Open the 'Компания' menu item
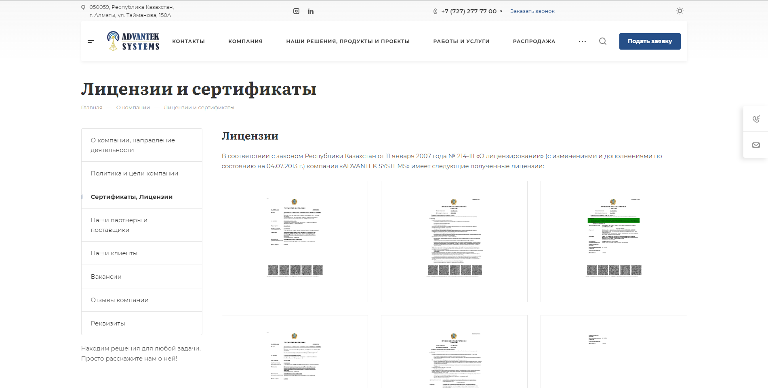Image resolution: width=768 pixels, height=388 pixels. [245, 41]
